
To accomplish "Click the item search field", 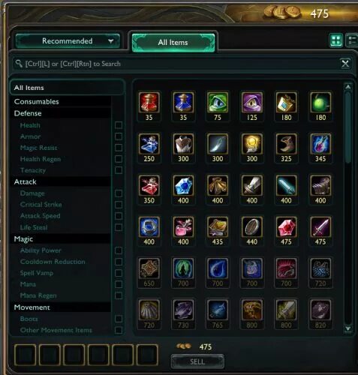I will pos(176,64).
